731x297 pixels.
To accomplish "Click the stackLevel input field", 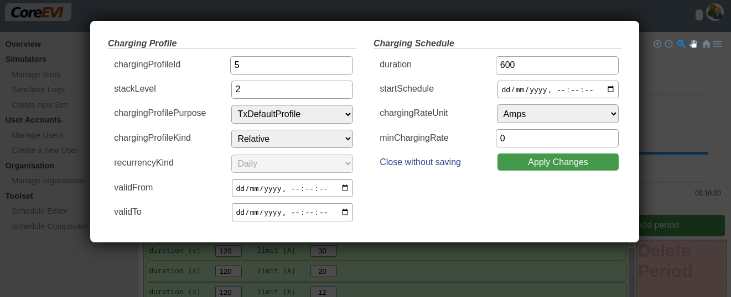I will click(x=292, y=89).
